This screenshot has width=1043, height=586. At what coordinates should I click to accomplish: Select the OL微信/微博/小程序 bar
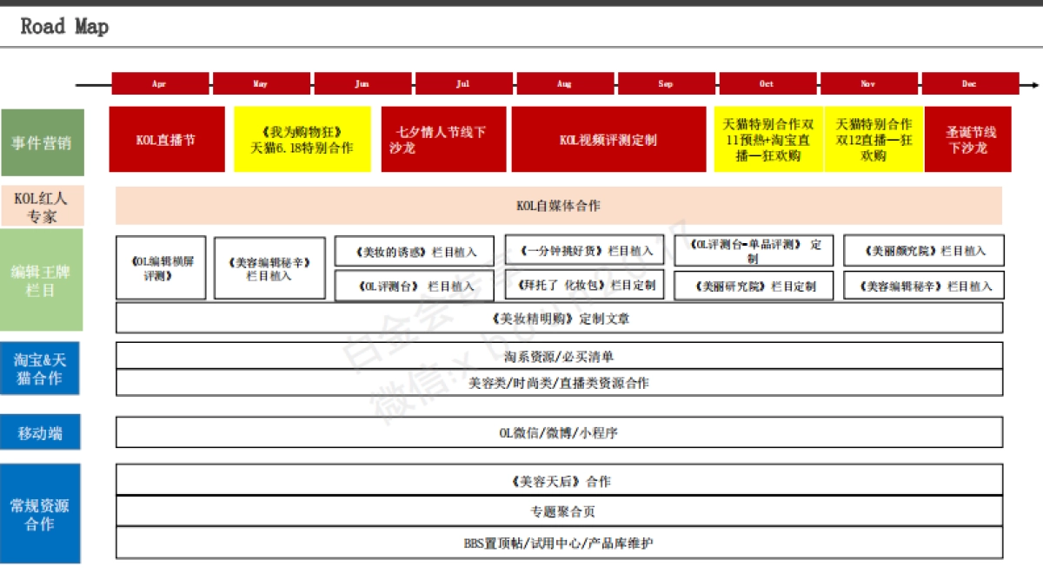(558, 432)
